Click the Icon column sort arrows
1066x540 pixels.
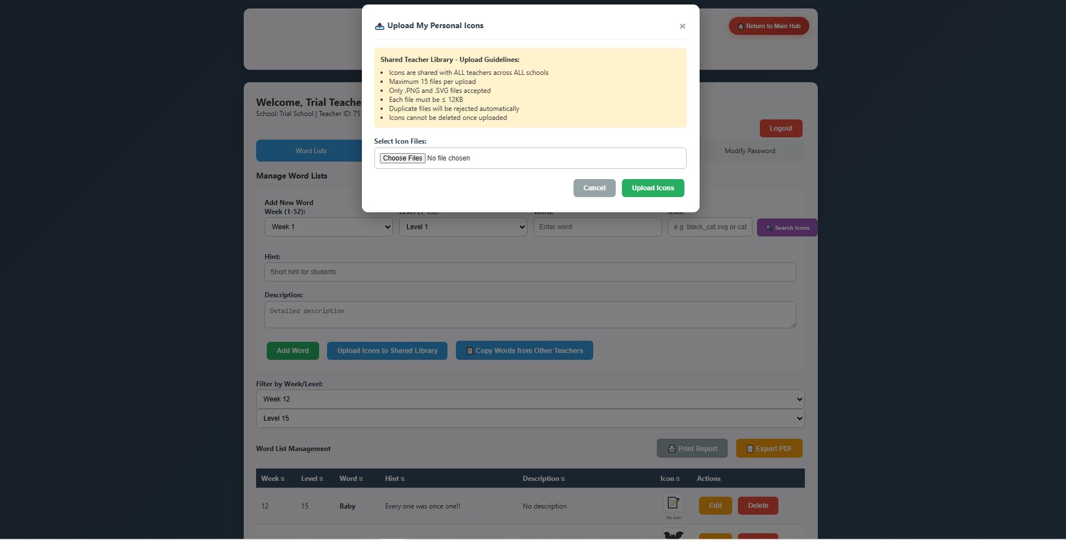coord(678,479)
